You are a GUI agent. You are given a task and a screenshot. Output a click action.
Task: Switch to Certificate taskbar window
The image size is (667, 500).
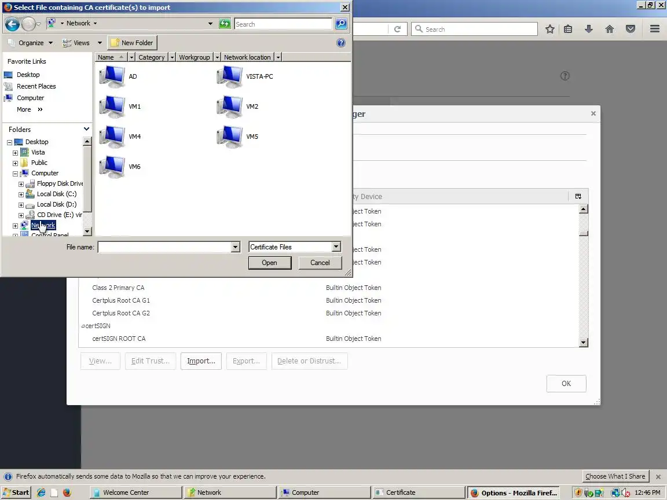coord(419,492)
